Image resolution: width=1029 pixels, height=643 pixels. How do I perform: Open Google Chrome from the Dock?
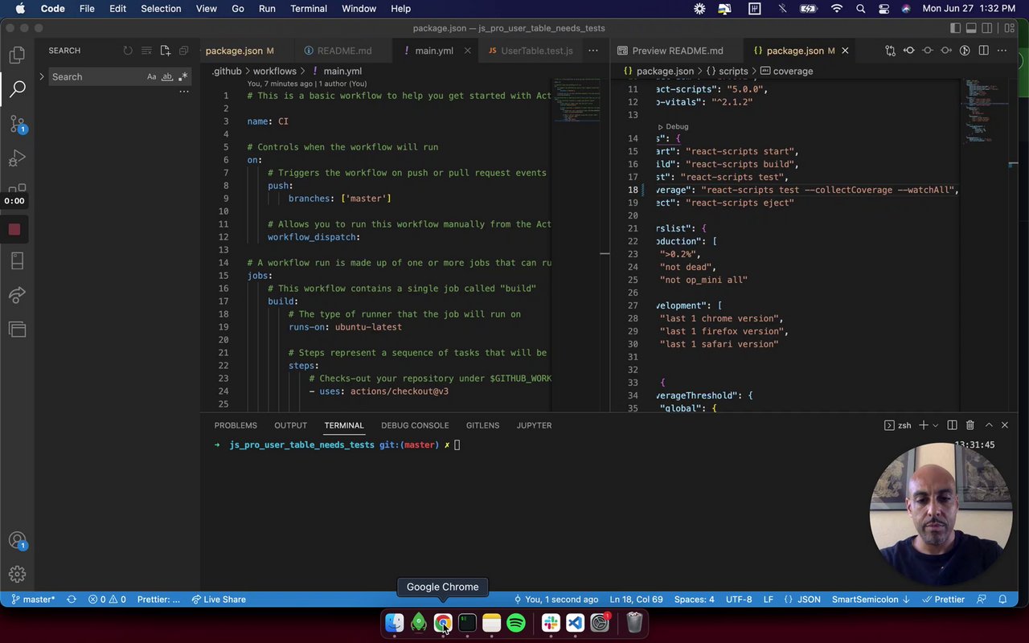[443, 623]
